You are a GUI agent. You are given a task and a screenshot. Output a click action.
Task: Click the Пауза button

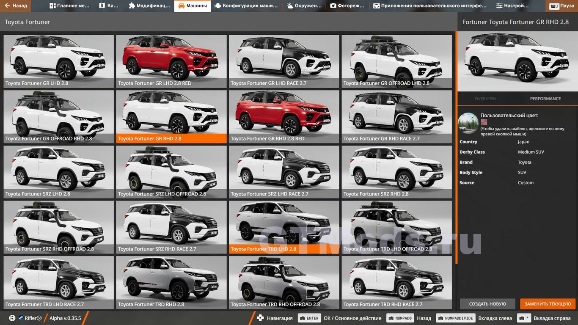562,6
